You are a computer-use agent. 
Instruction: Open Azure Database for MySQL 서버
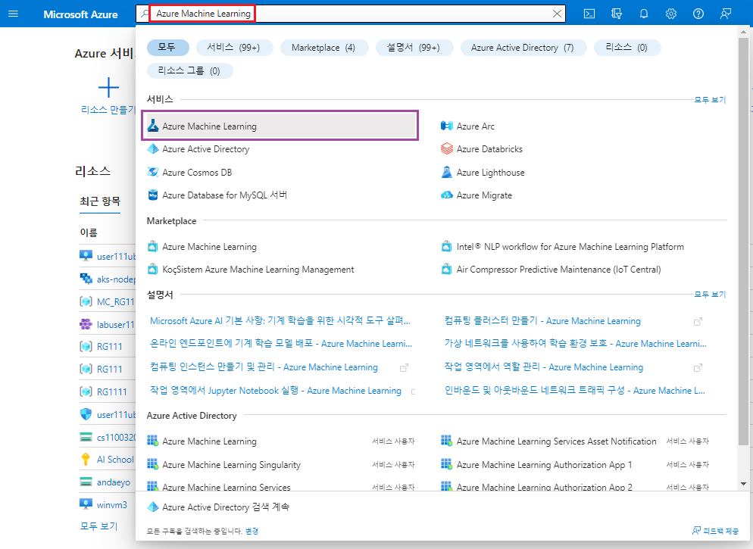tap(217, 195)
